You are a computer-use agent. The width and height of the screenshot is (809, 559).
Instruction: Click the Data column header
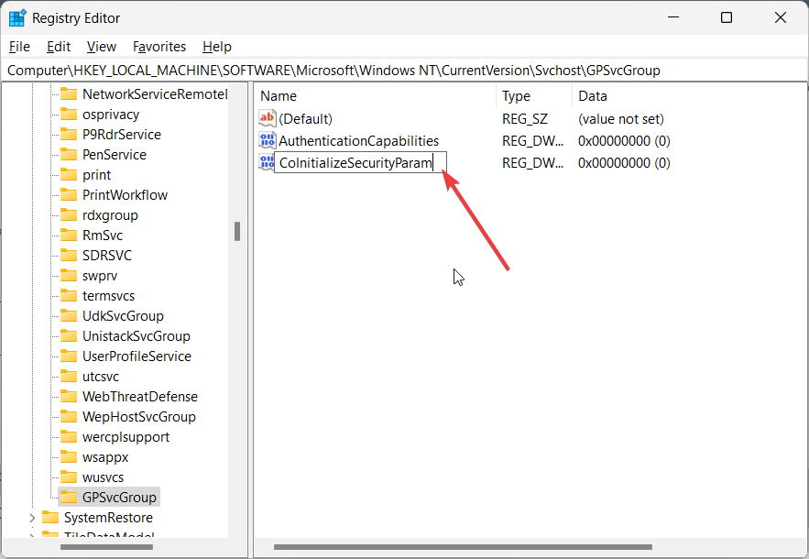tap(592, 96)
